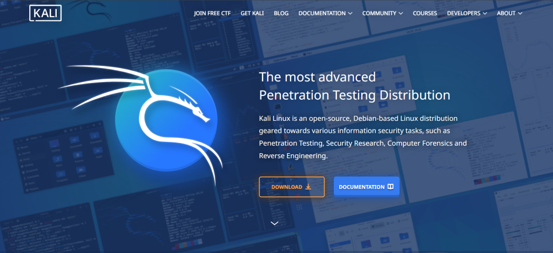Open the ABOUT menu

[506, 13]
